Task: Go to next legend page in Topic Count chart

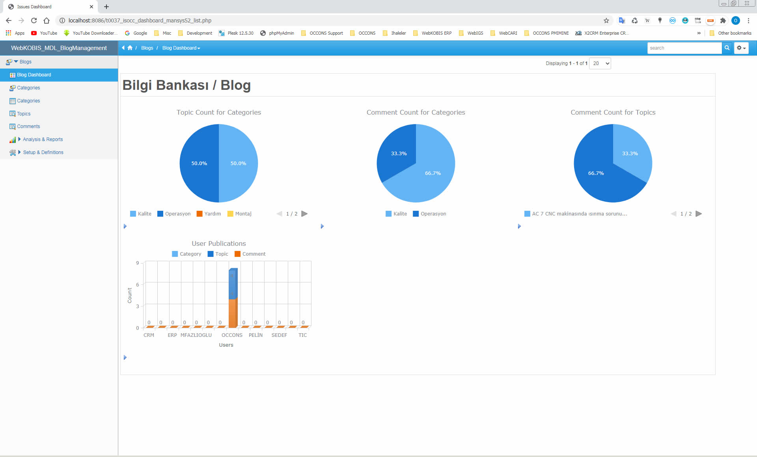Action: [x=304, y=214]
